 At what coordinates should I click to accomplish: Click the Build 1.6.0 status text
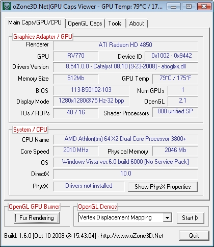pos(84,236)
